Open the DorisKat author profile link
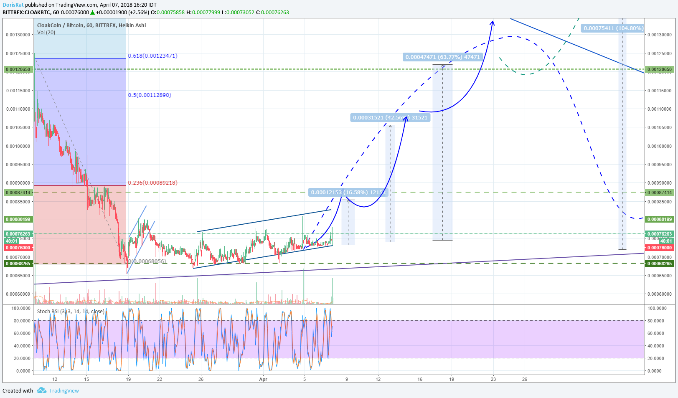This screenshot has height=398, width=678. [x=13, y=5]
